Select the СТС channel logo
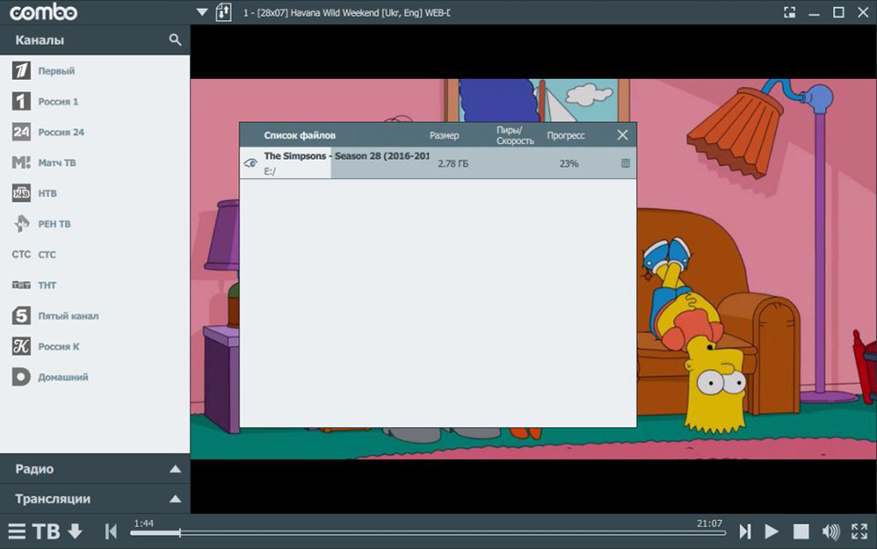This screenshot has height=549, width=877. pos(21,254)
